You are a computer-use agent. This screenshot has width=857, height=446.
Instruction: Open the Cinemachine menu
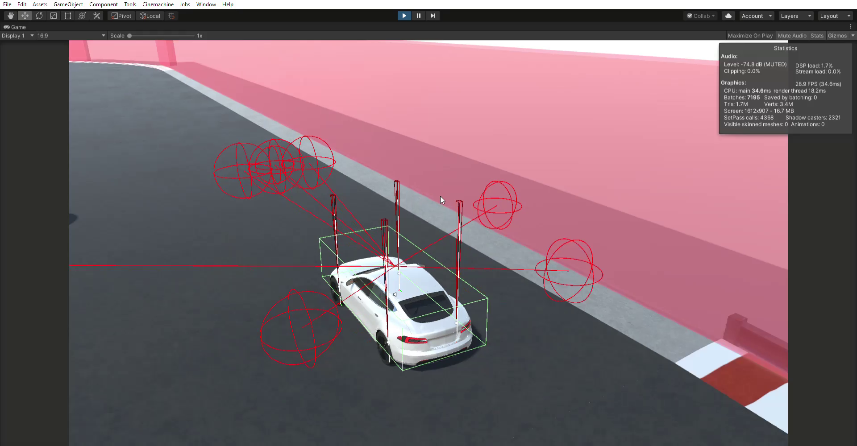tap(158, 4)
